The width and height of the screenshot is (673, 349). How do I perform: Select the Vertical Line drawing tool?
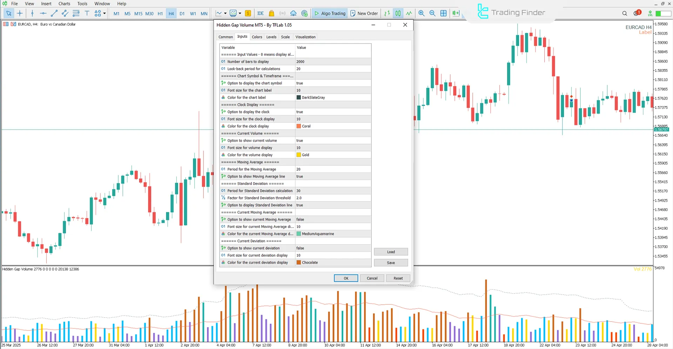[32, 13]
